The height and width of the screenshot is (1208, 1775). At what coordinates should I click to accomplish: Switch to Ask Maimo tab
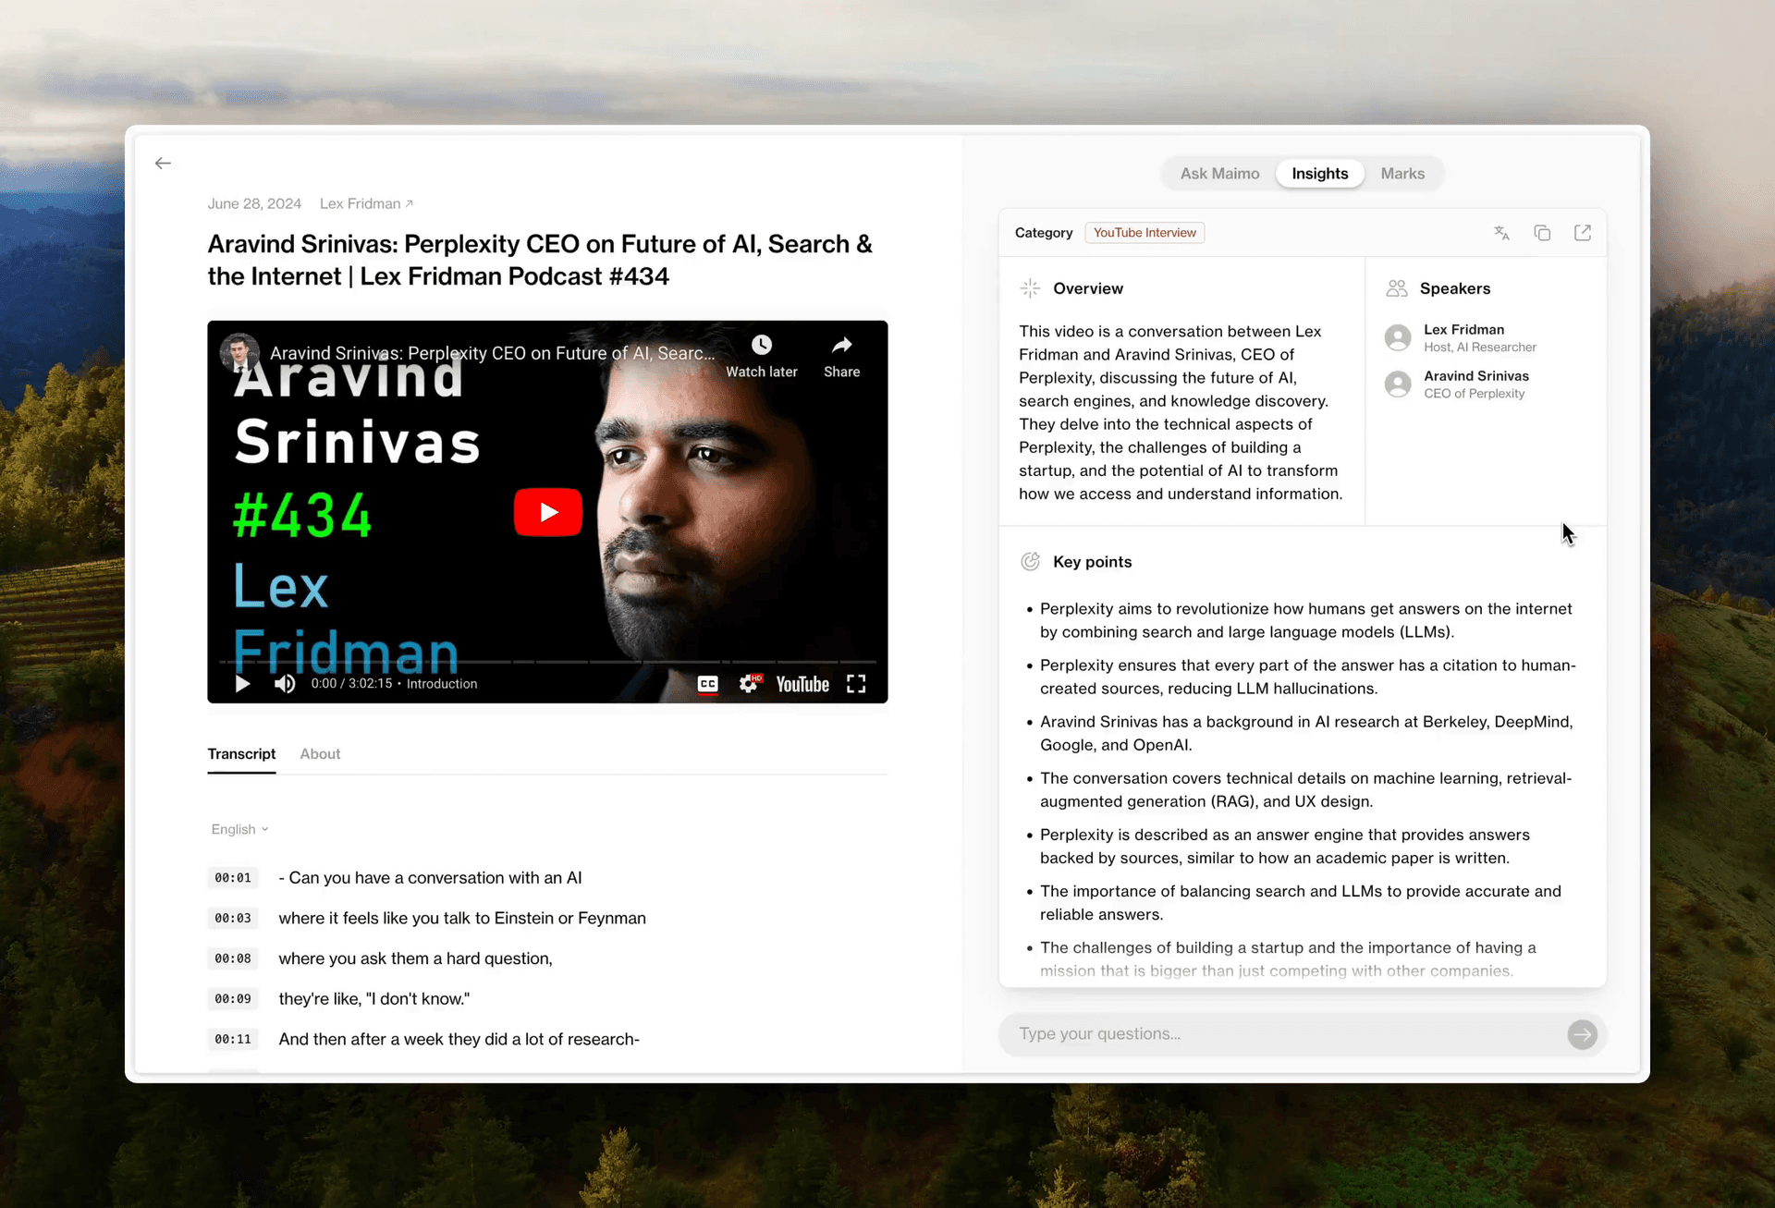point(1219,174)
